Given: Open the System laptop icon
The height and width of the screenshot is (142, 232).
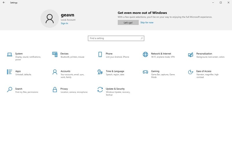Looking at the screenshot, I should [x=10, y=54].
